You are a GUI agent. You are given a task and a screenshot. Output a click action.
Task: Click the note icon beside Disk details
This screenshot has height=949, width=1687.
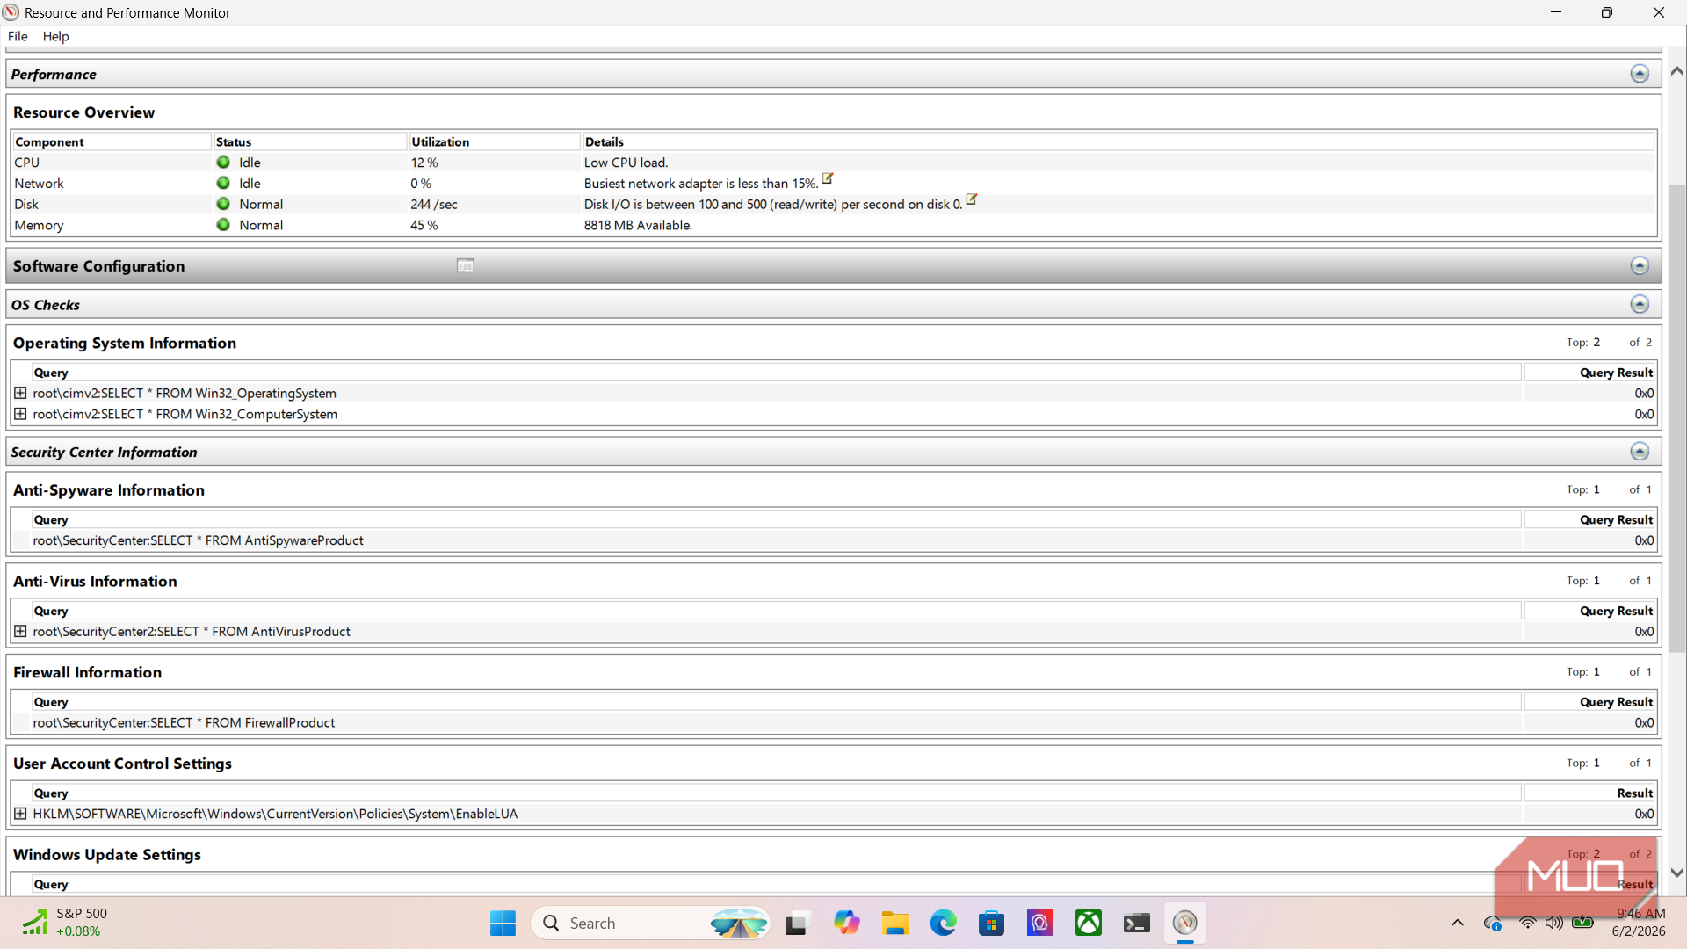(x=972, y=199)
